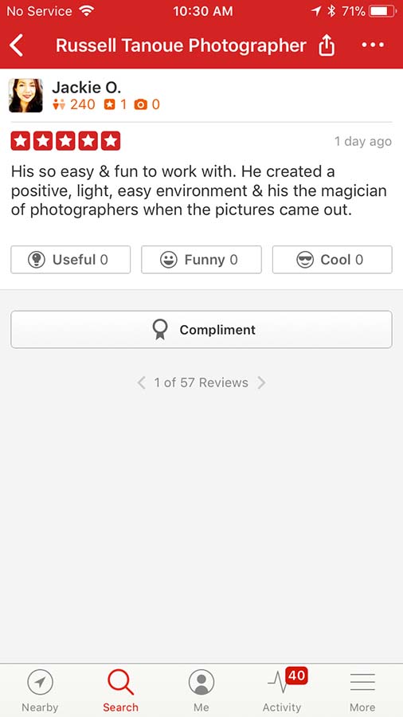Open the three-dot more options menu
The image size is (403, 717).
[x=373, y=45]
